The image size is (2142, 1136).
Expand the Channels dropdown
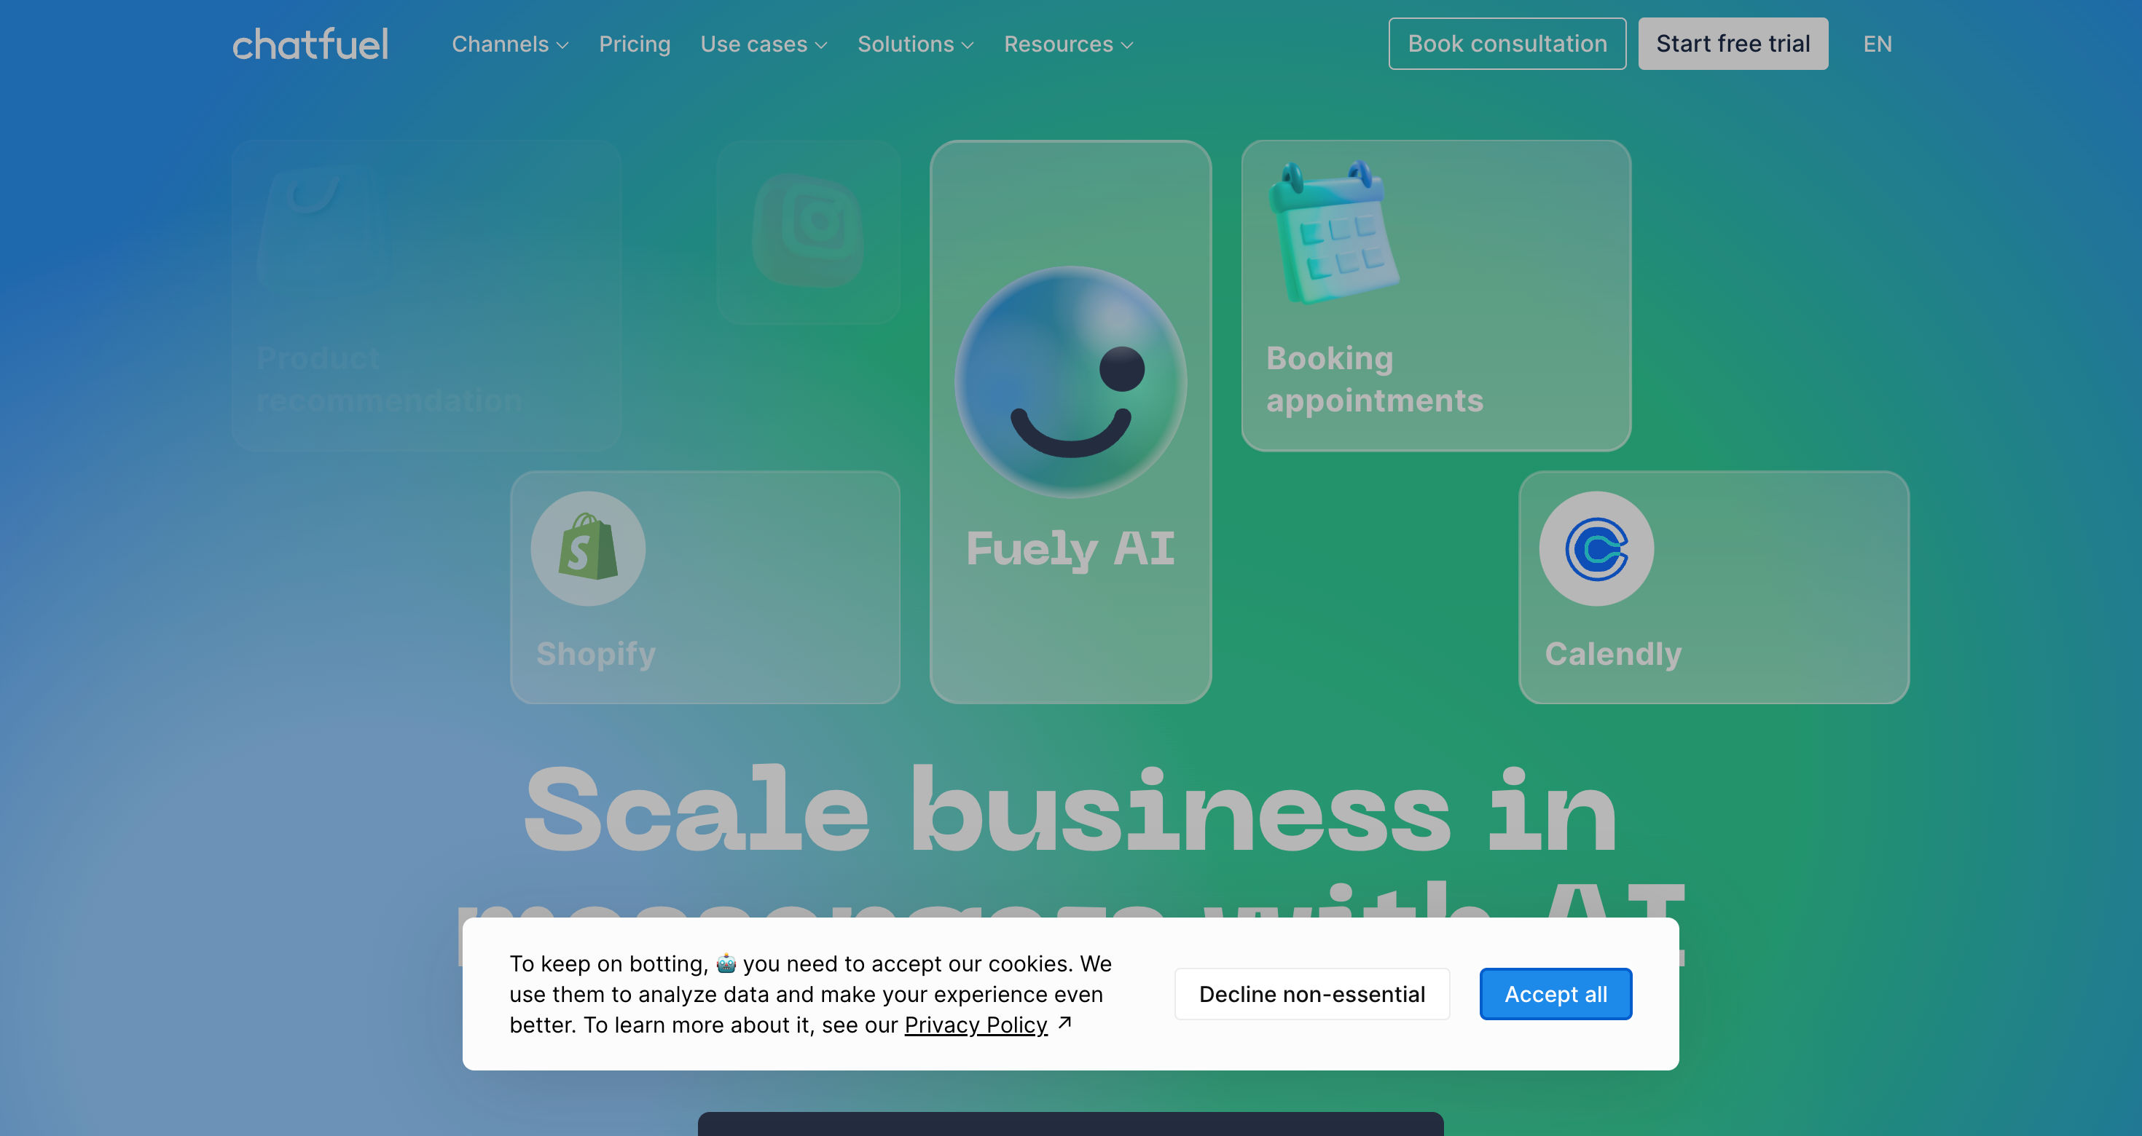pyautogui.click(x=510, y=44)
